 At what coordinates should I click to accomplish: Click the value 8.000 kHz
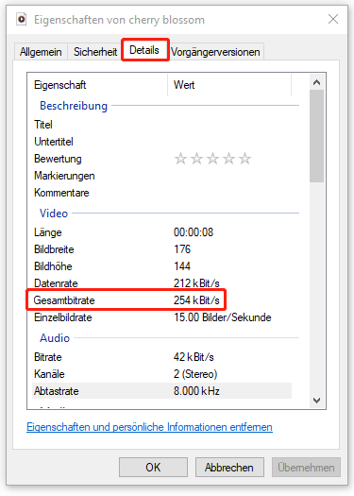click(x=196, y=391)
